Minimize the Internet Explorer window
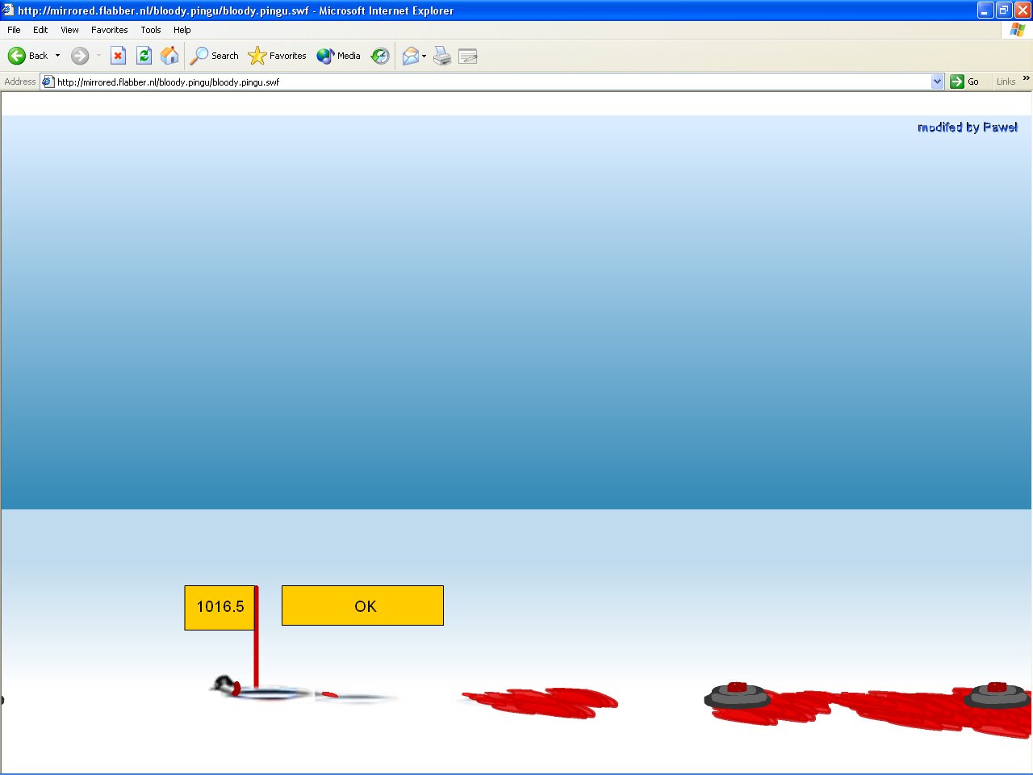 [985, 10]
